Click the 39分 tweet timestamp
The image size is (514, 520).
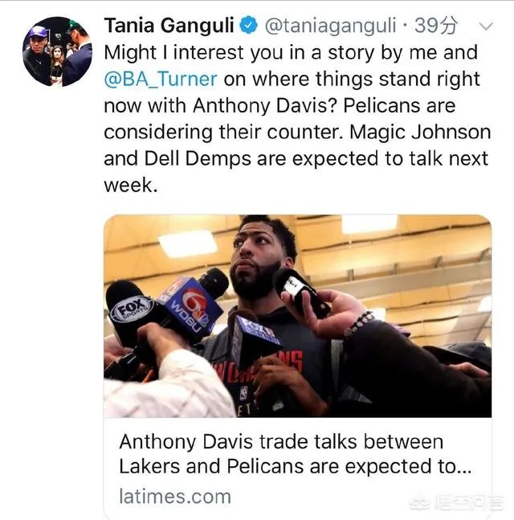(436, 26)
